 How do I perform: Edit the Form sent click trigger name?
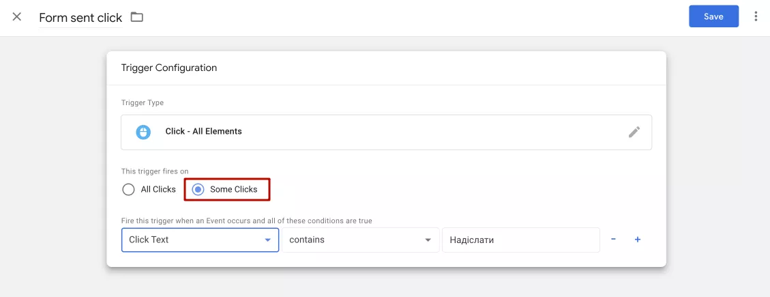point(80,18)
